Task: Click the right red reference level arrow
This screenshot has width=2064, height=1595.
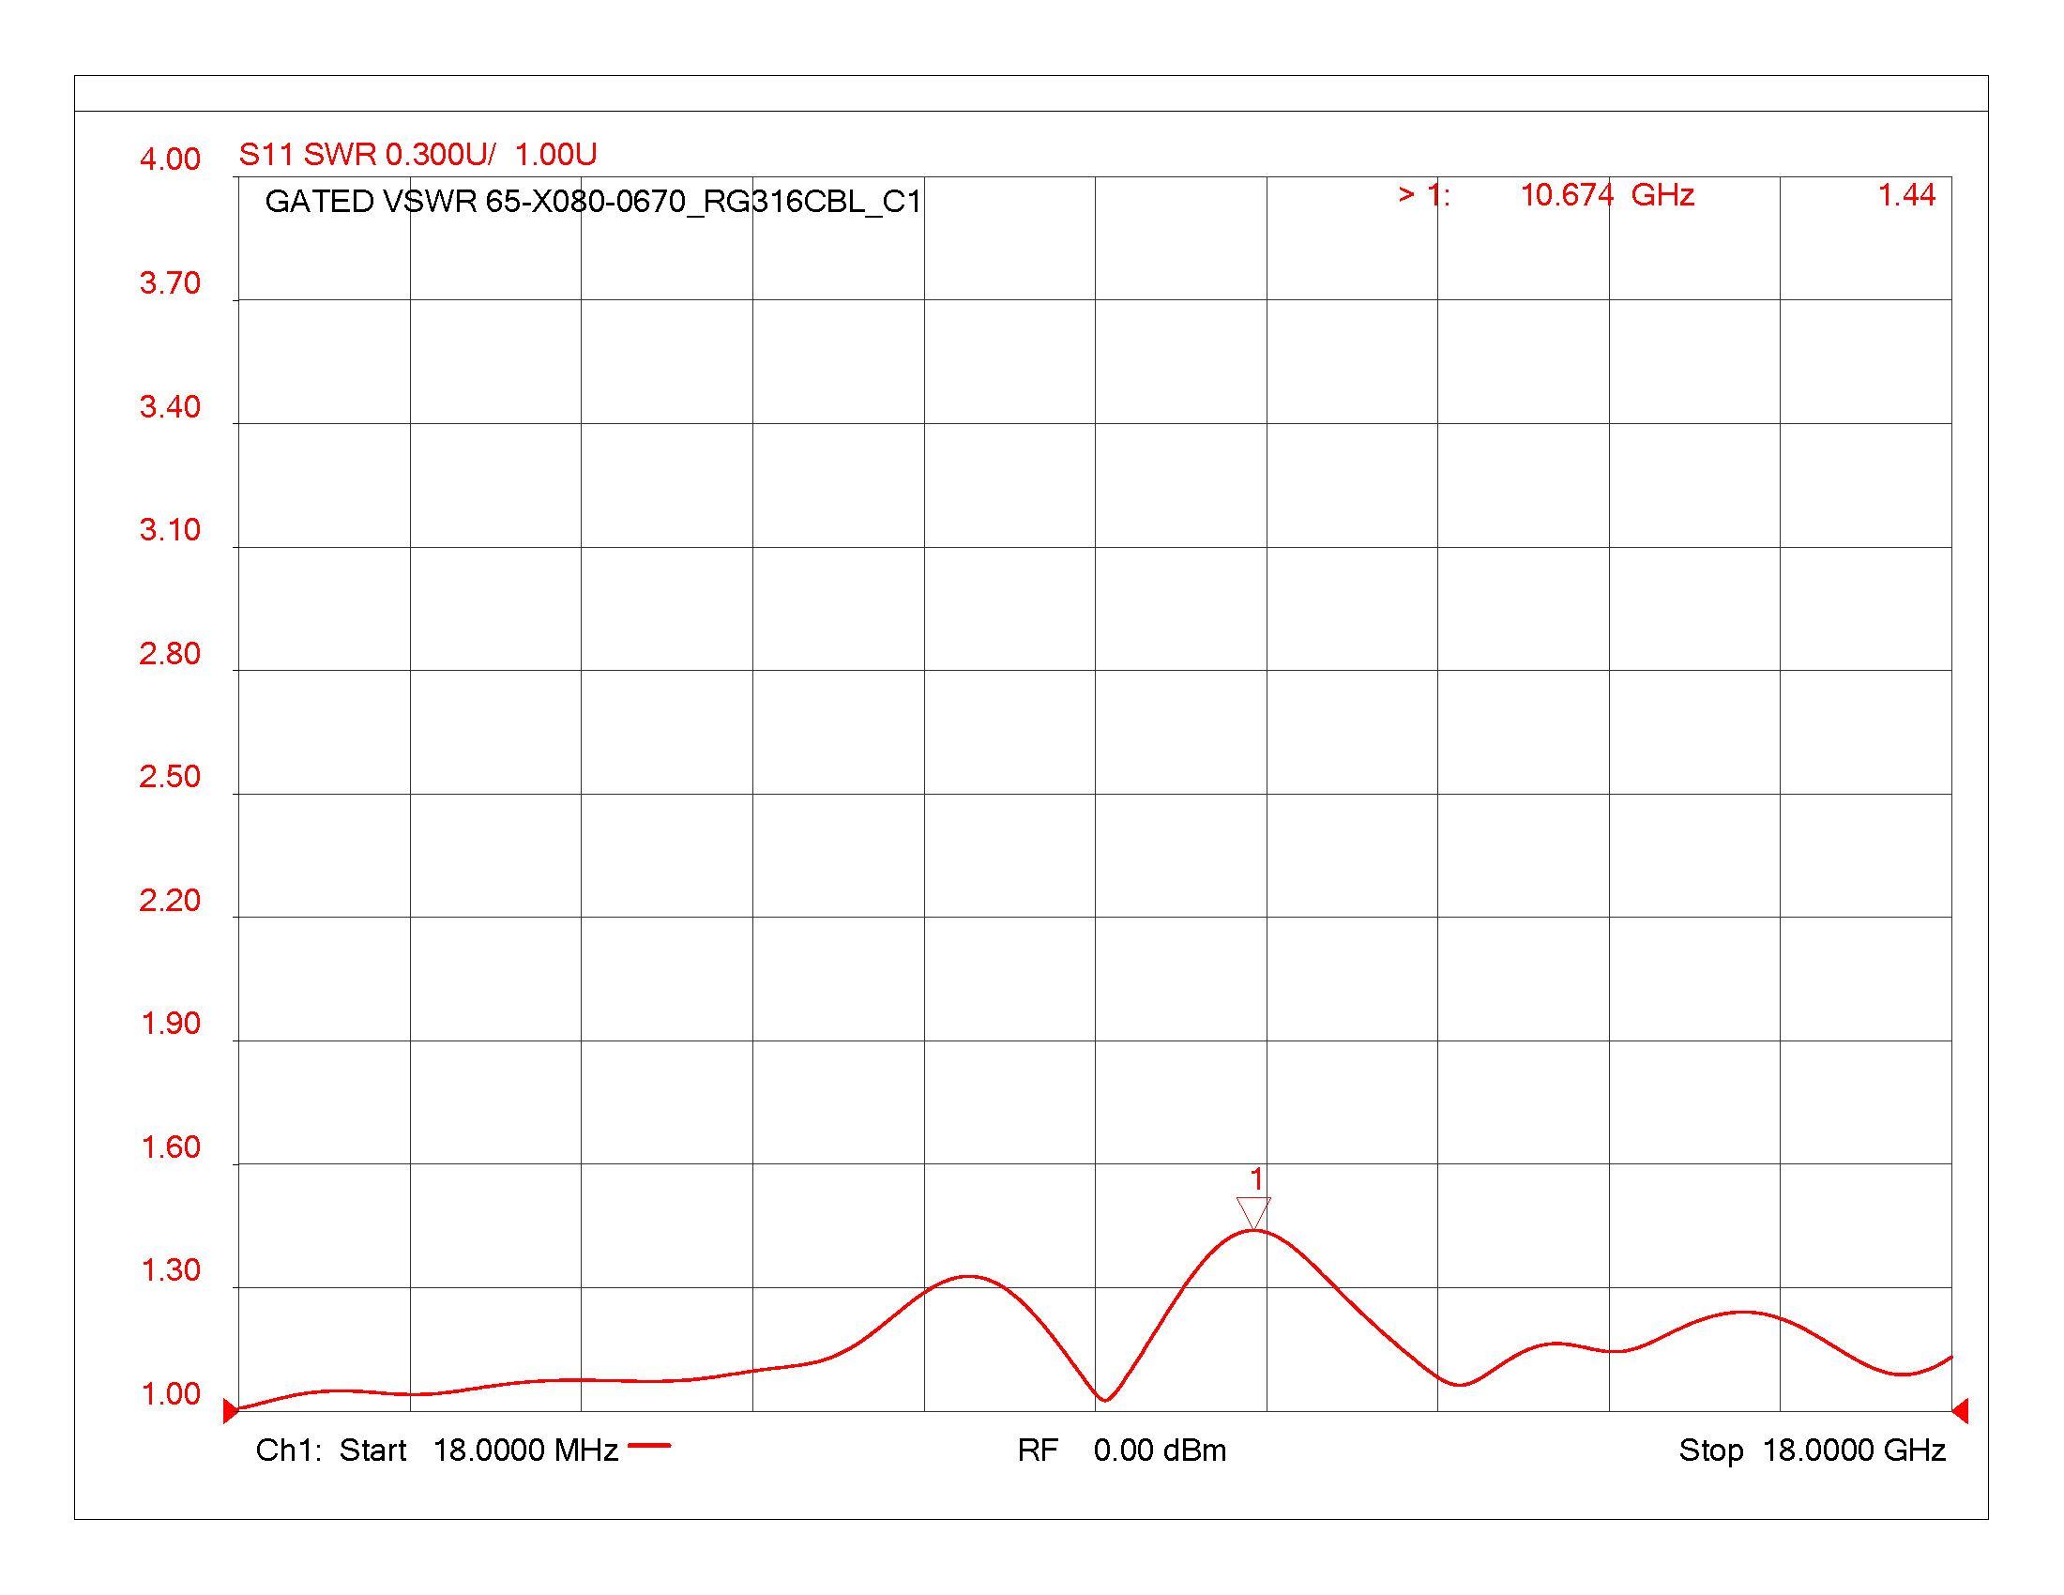Action: tap(1960, 1411)
